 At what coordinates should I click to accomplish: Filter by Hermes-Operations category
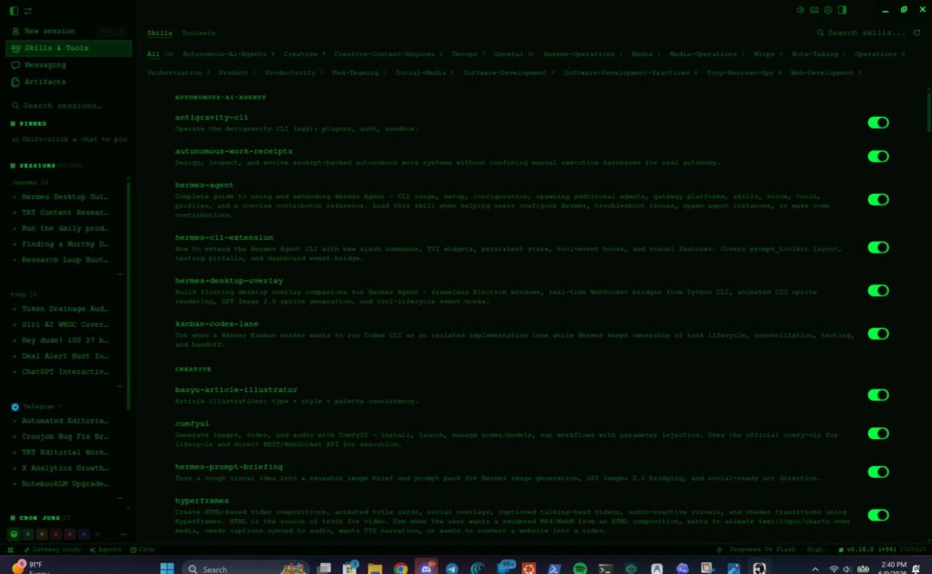[x=583, y=54]
